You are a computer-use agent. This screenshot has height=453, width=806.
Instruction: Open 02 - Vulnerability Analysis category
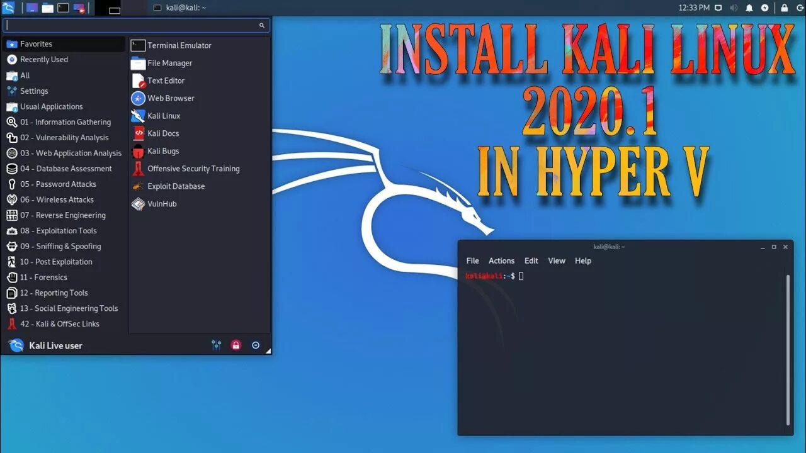[x=64, y=138]
